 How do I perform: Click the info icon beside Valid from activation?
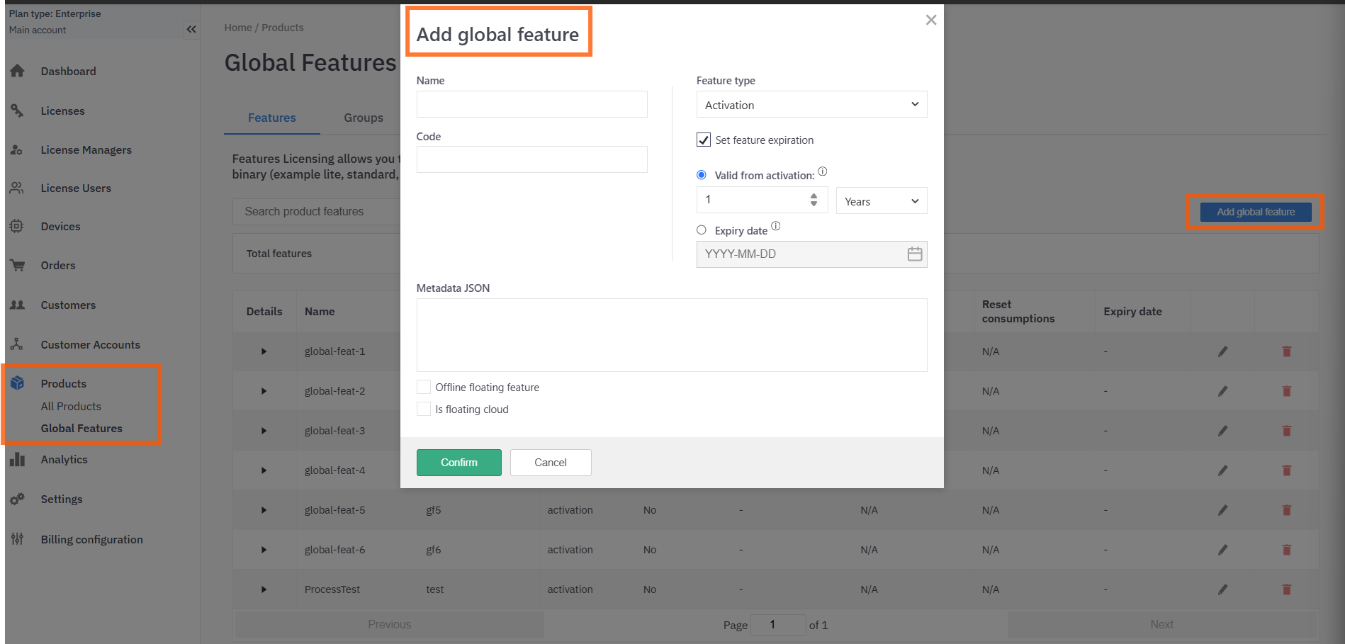point(822,171)
